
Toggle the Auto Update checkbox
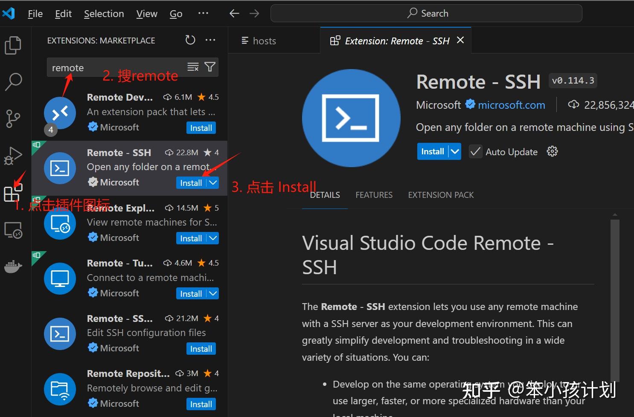(475, 151)
